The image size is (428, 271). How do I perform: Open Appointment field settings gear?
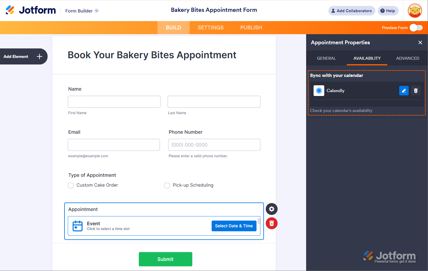pos(271,209)
